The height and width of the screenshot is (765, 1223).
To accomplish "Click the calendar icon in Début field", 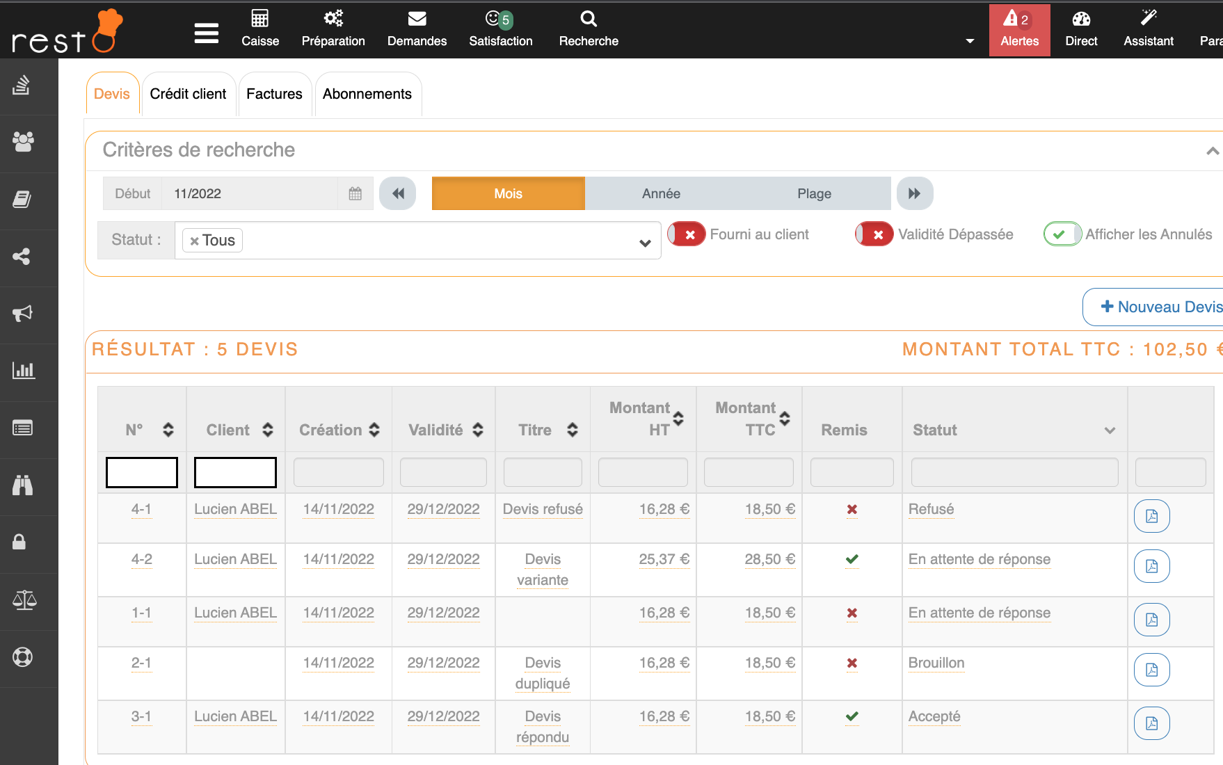I will click(x=355, y=194).
